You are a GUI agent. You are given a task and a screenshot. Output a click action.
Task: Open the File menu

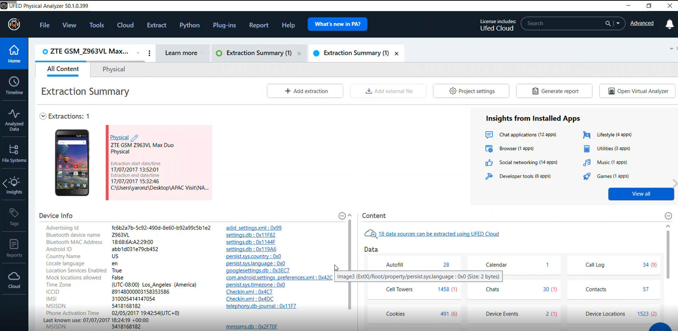(x=45, y=25)
